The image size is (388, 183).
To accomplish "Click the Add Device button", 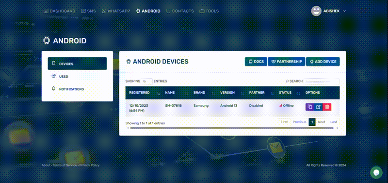I will point(323,62).
